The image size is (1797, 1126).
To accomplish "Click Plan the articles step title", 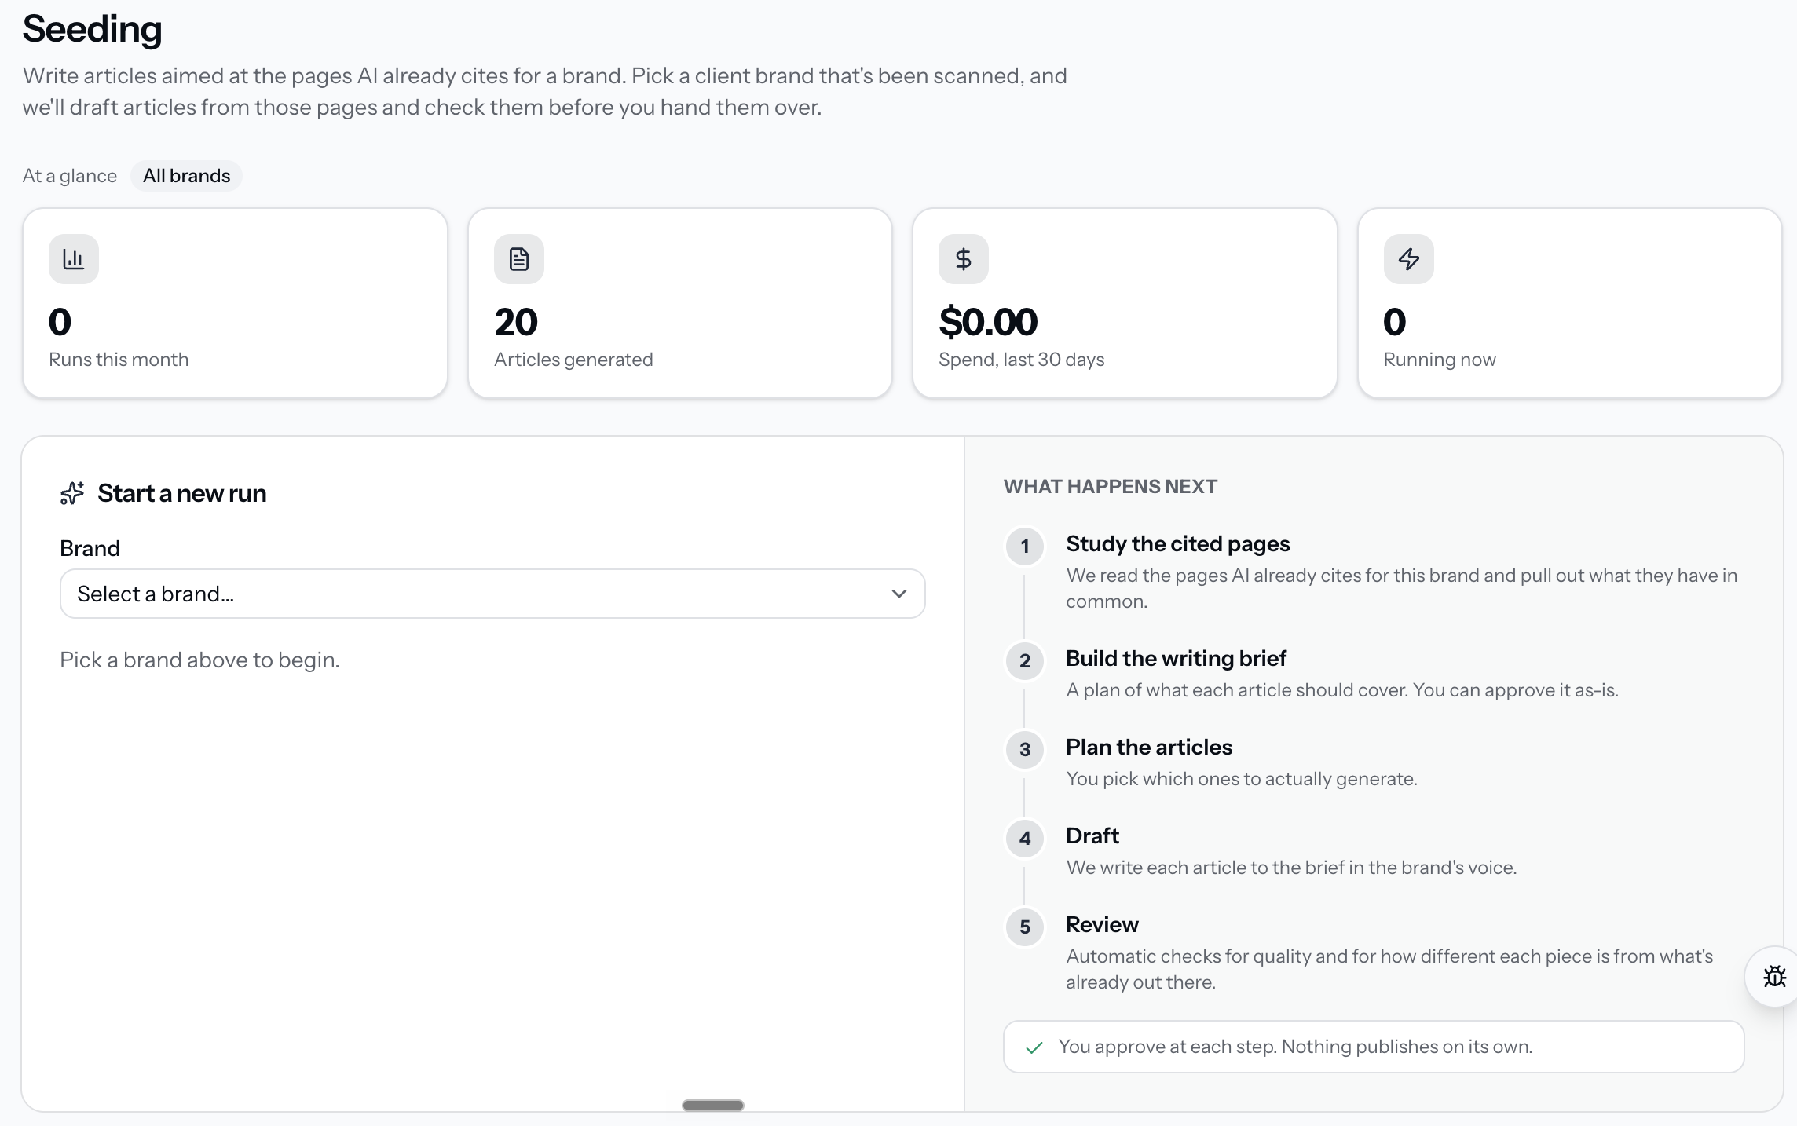I will [x=1149, y=748].
